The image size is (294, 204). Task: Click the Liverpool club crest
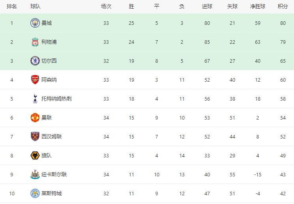point(35,42)
